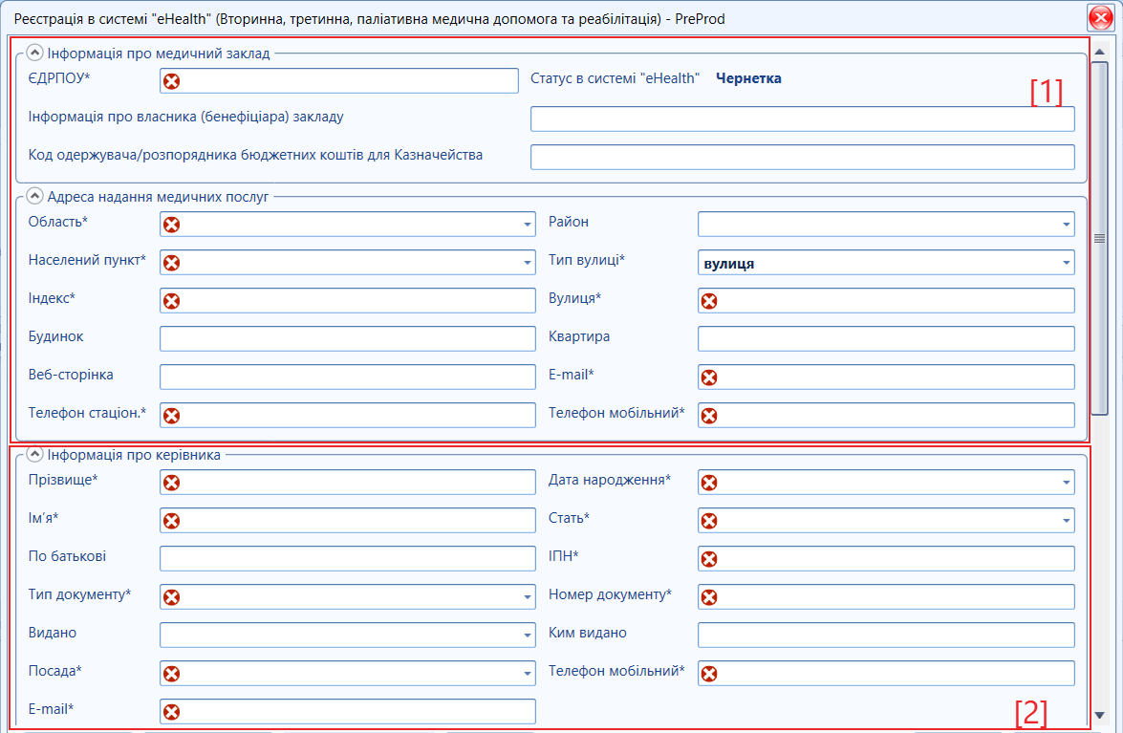Select the Ким видано input field
This screenshot has height=733, width=1123.
click(x=886, y=635)
